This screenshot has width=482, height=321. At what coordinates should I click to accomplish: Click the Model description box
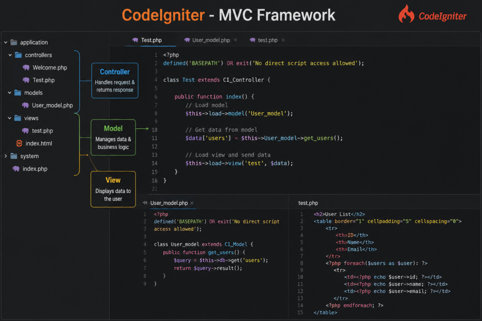tap(113, 138)
